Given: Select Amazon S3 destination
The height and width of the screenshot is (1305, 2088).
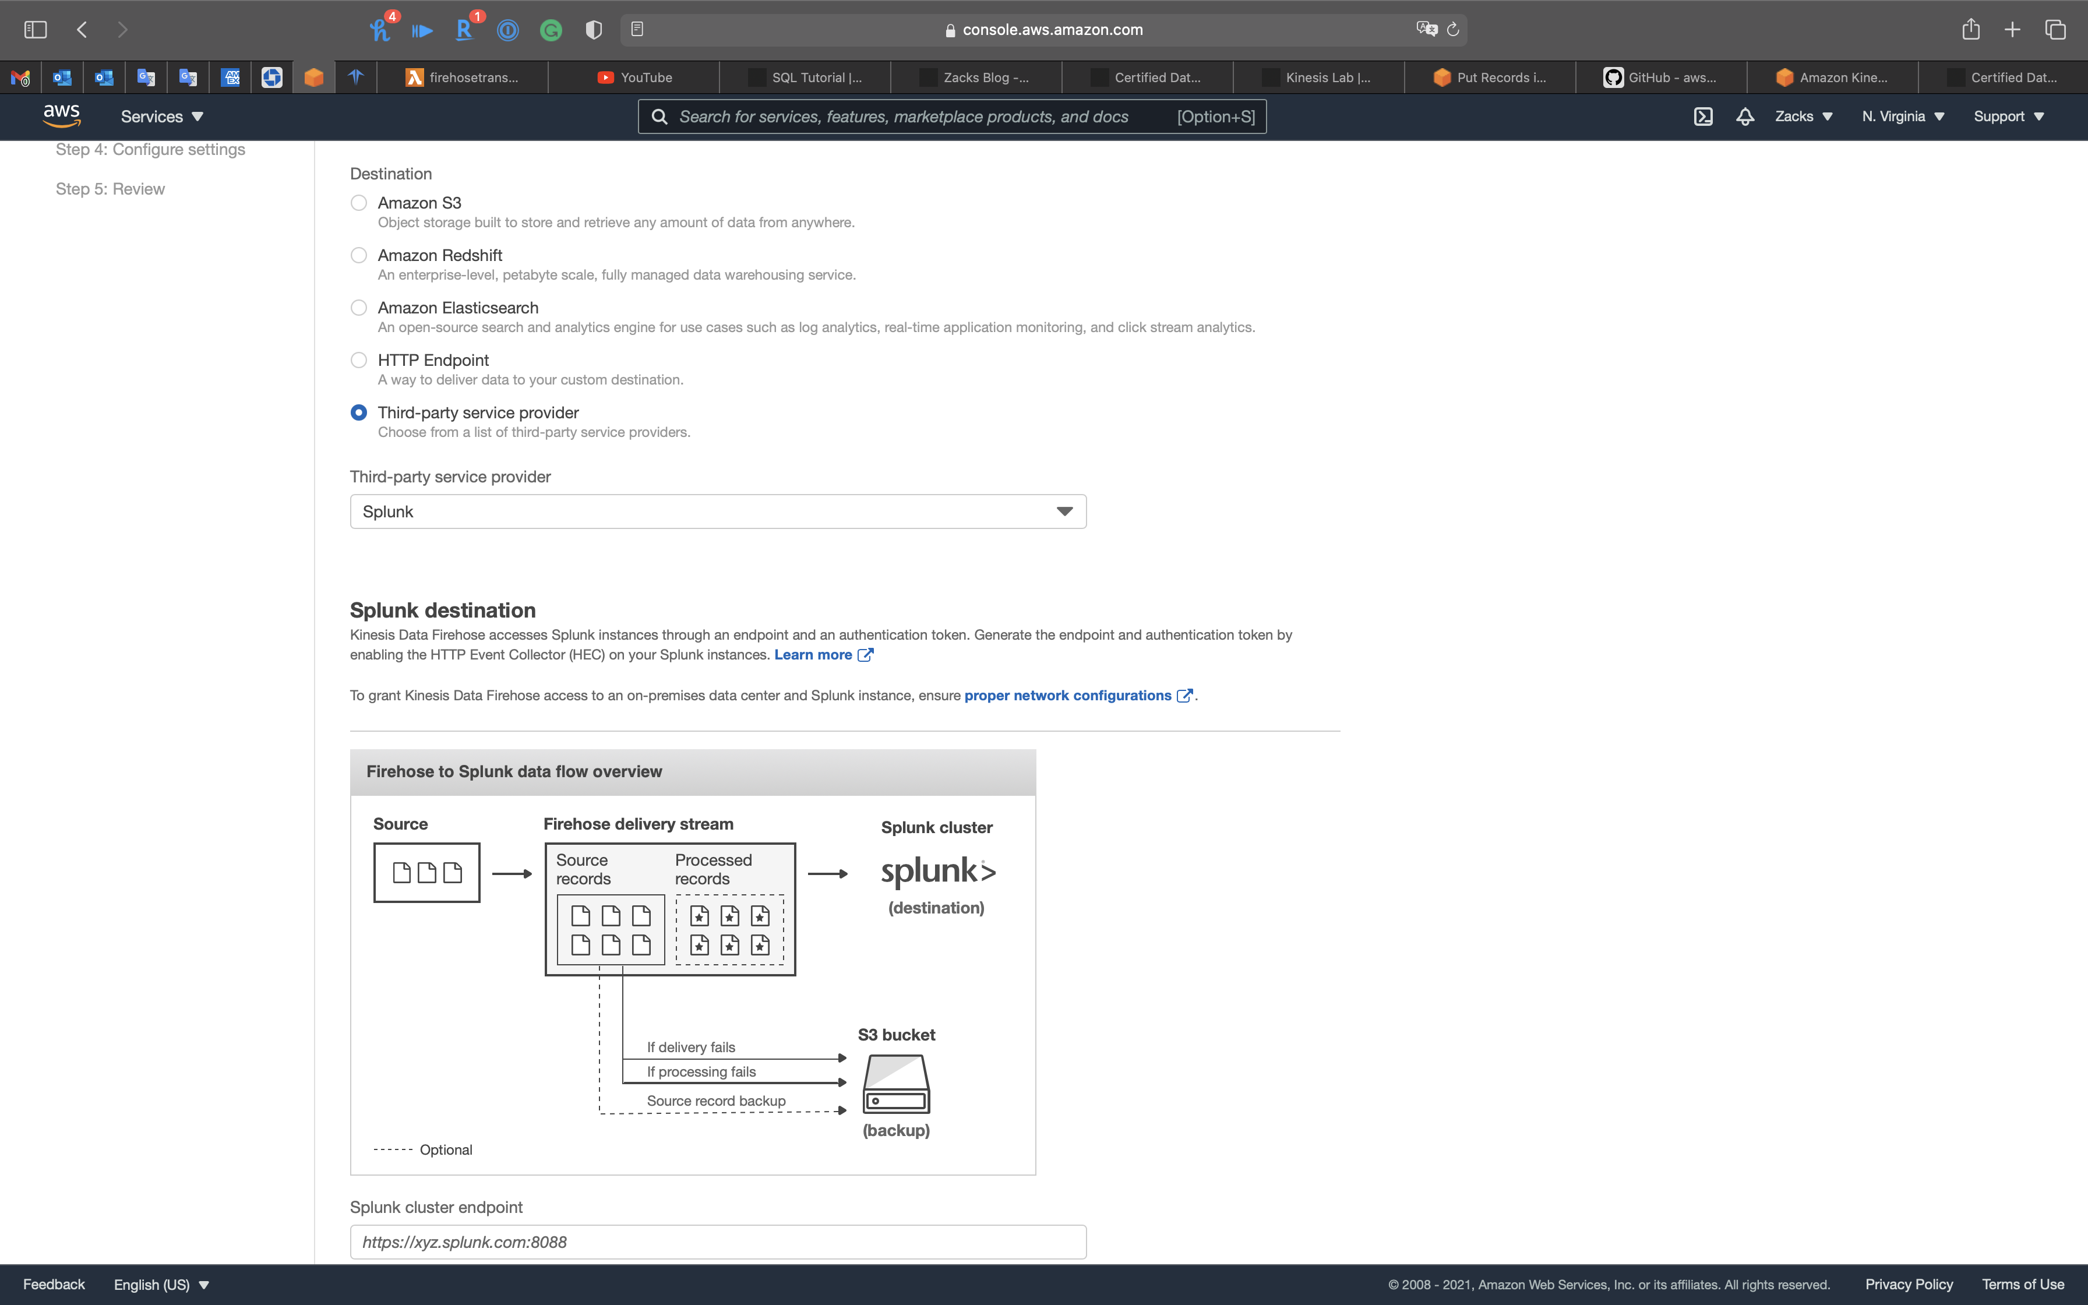Looking at the screenshot, I should coord(359,203).
